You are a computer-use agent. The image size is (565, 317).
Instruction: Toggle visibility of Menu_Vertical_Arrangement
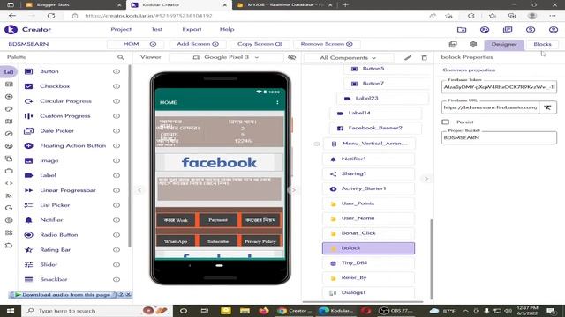click(x=316, y=144)
